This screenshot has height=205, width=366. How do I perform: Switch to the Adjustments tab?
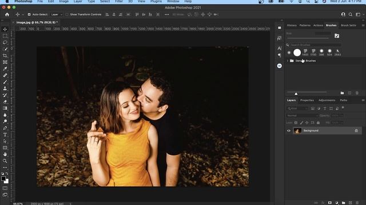[327, 100]
